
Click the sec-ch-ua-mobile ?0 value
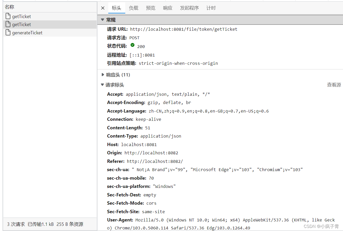coord(151,178)
